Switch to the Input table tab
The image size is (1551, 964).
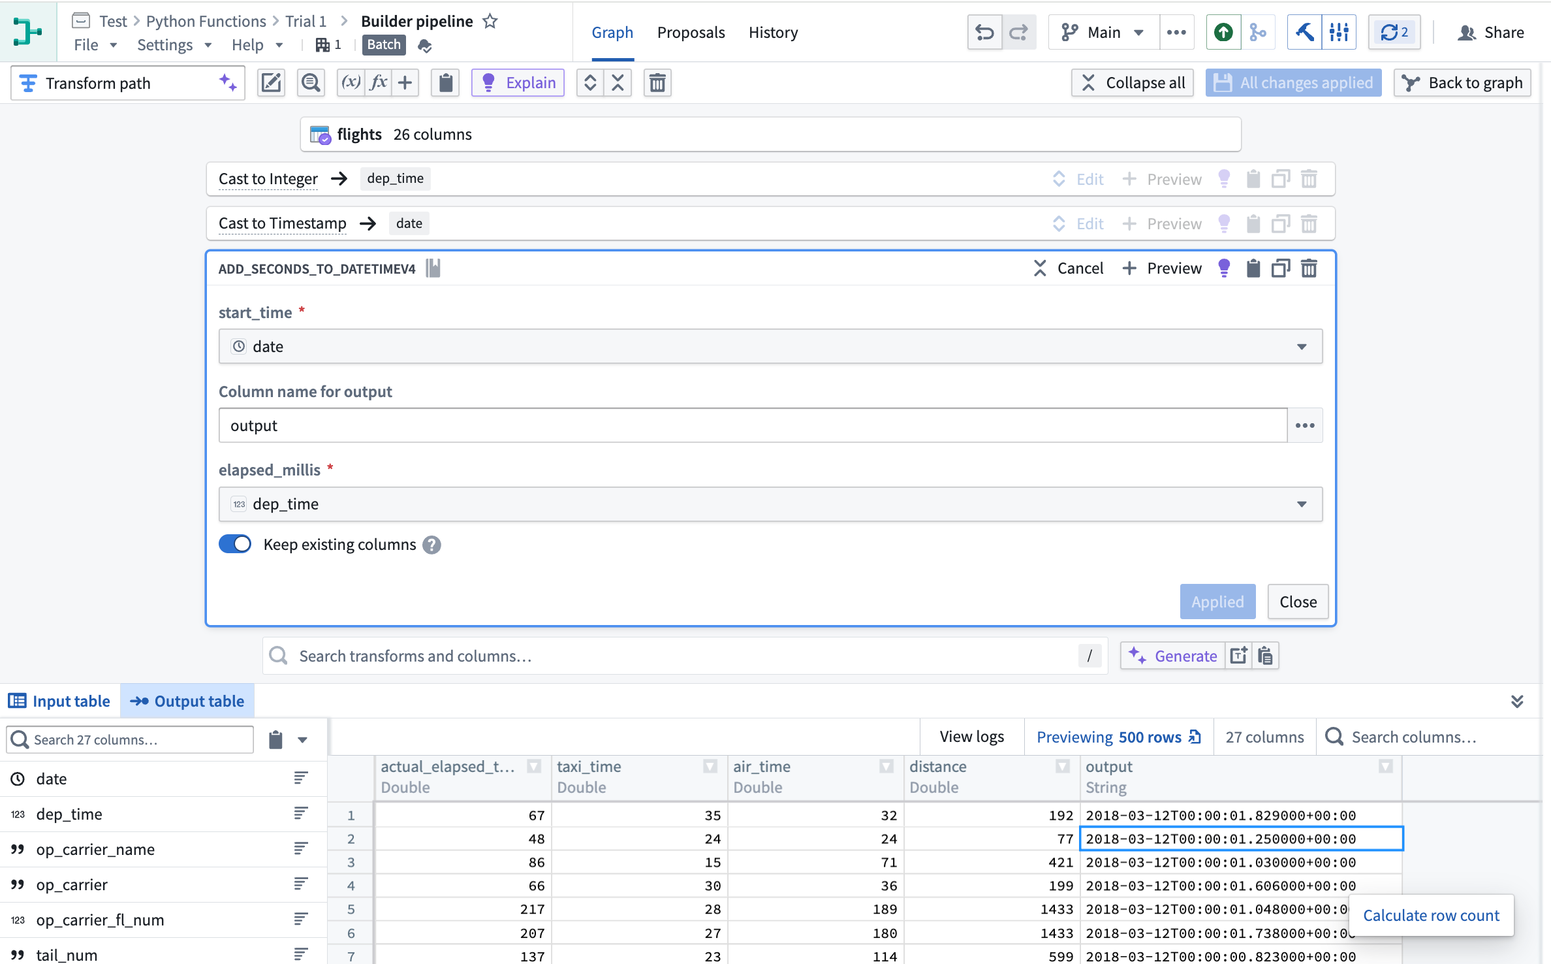tap(59, 701)
